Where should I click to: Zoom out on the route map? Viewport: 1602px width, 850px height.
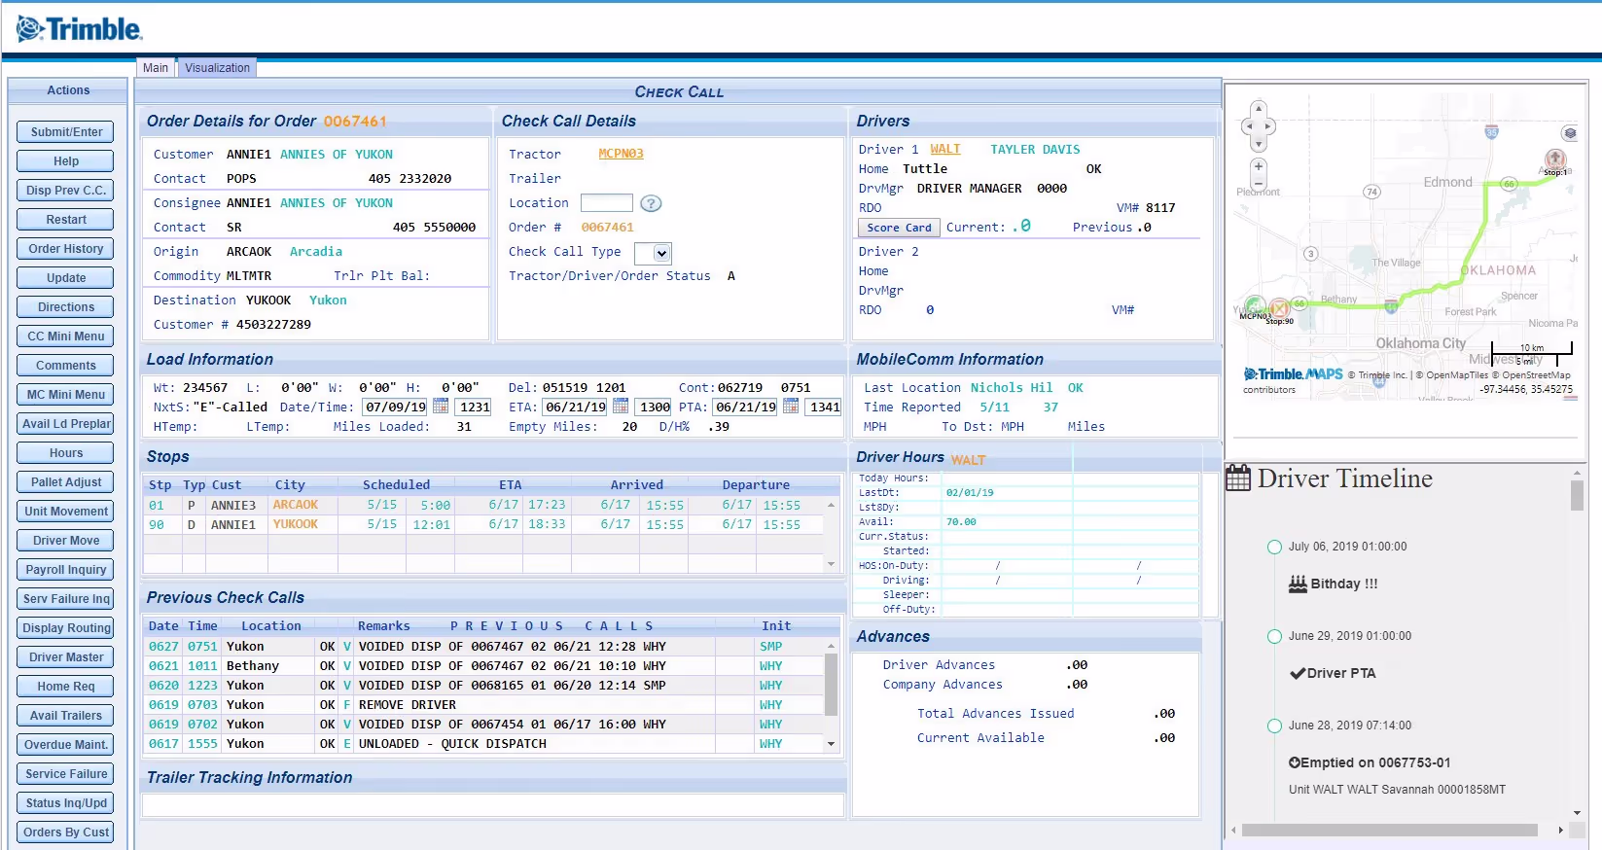tap(1259, 183)
